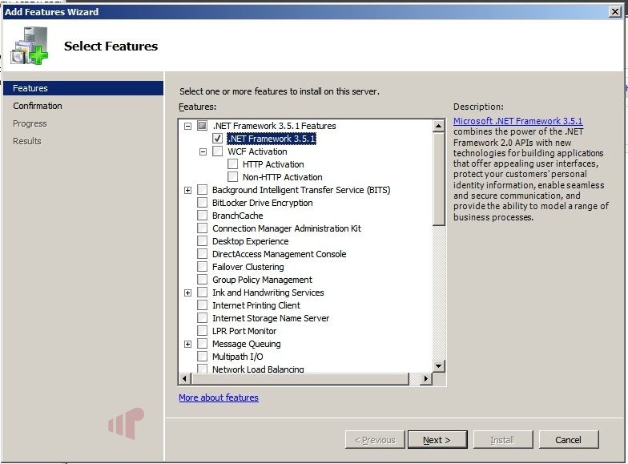Screen dimensions: 628x464
Task: Click the features list scroll up arrow
Action: click(439, 127)
